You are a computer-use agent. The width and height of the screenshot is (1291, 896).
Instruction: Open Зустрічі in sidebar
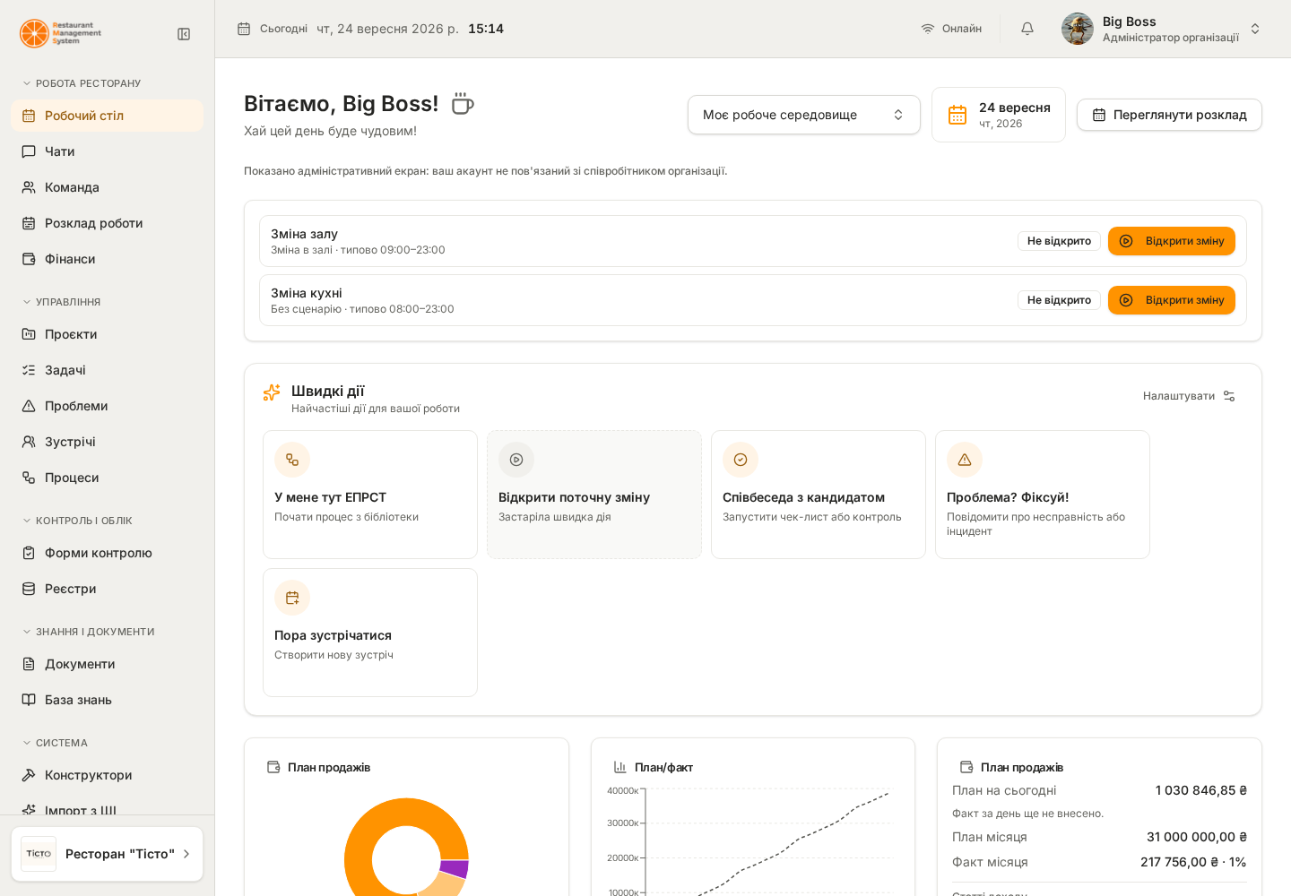point(108,442)
